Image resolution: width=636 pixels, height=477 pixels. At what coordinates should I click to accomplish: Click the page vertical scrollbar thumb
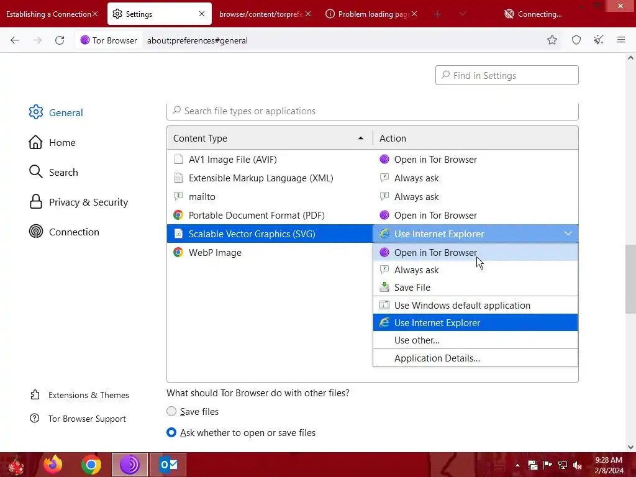[630, 279]
